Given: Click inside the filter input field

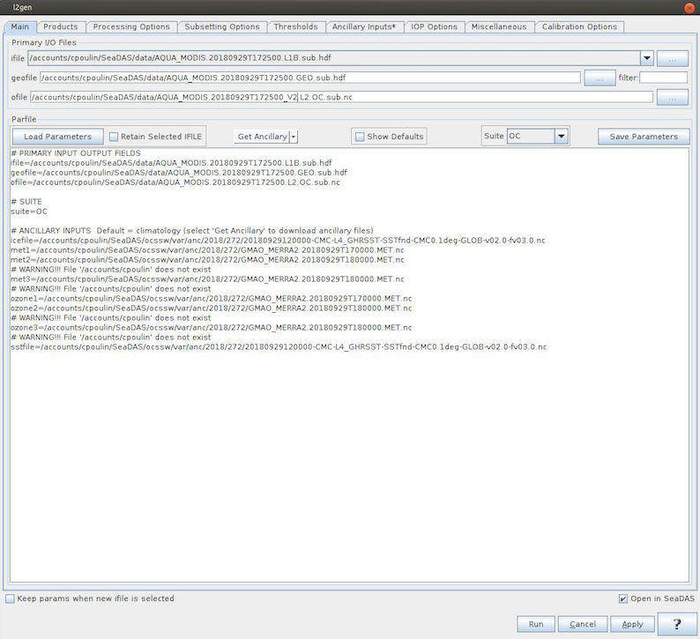Looking at the screenshot, I should [x=663, y=78].
